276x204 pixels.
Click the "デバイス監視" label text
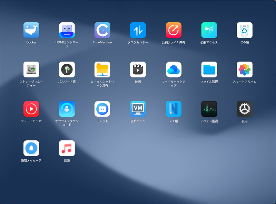click(209, 121)
